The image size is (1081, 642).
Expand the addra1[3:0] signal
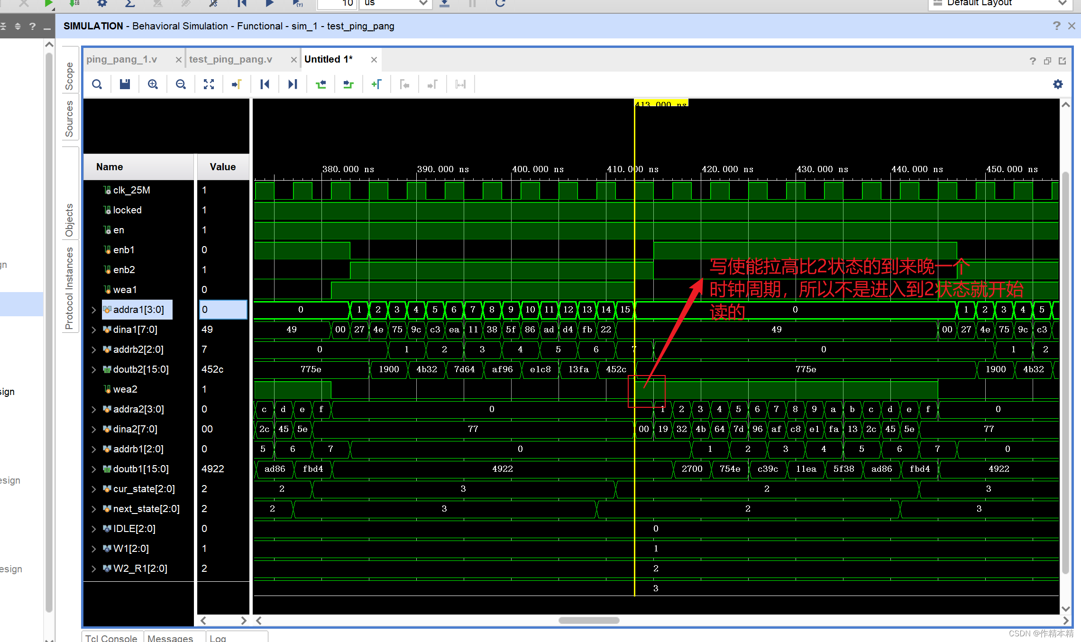coord(93,310)
